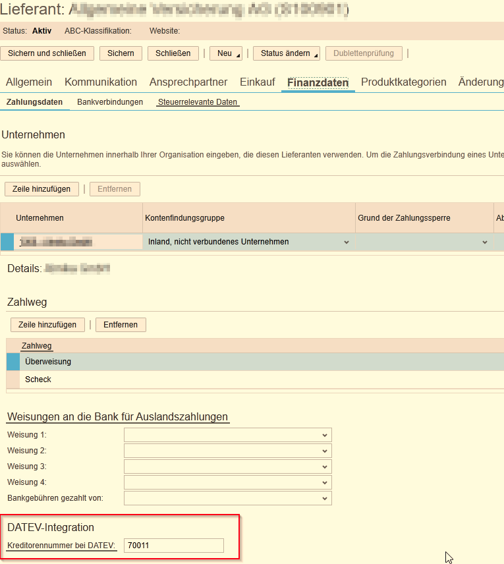Open Steuerrelevante Daten sub-tab

[x=198, y=102]
